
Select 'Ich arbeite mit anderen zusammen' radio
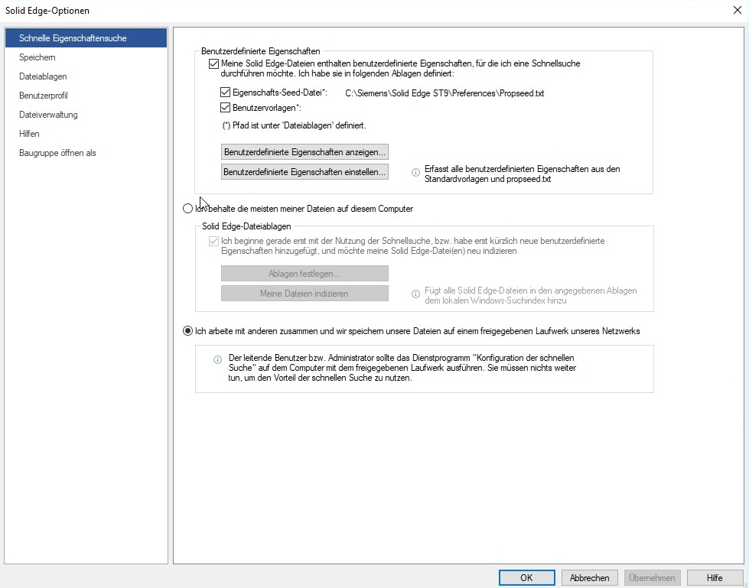[187, 331]
